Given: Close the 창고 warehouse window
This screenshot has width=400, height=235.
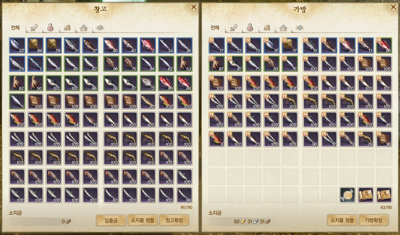Looking at the screenshot, I should click(194, 7).
